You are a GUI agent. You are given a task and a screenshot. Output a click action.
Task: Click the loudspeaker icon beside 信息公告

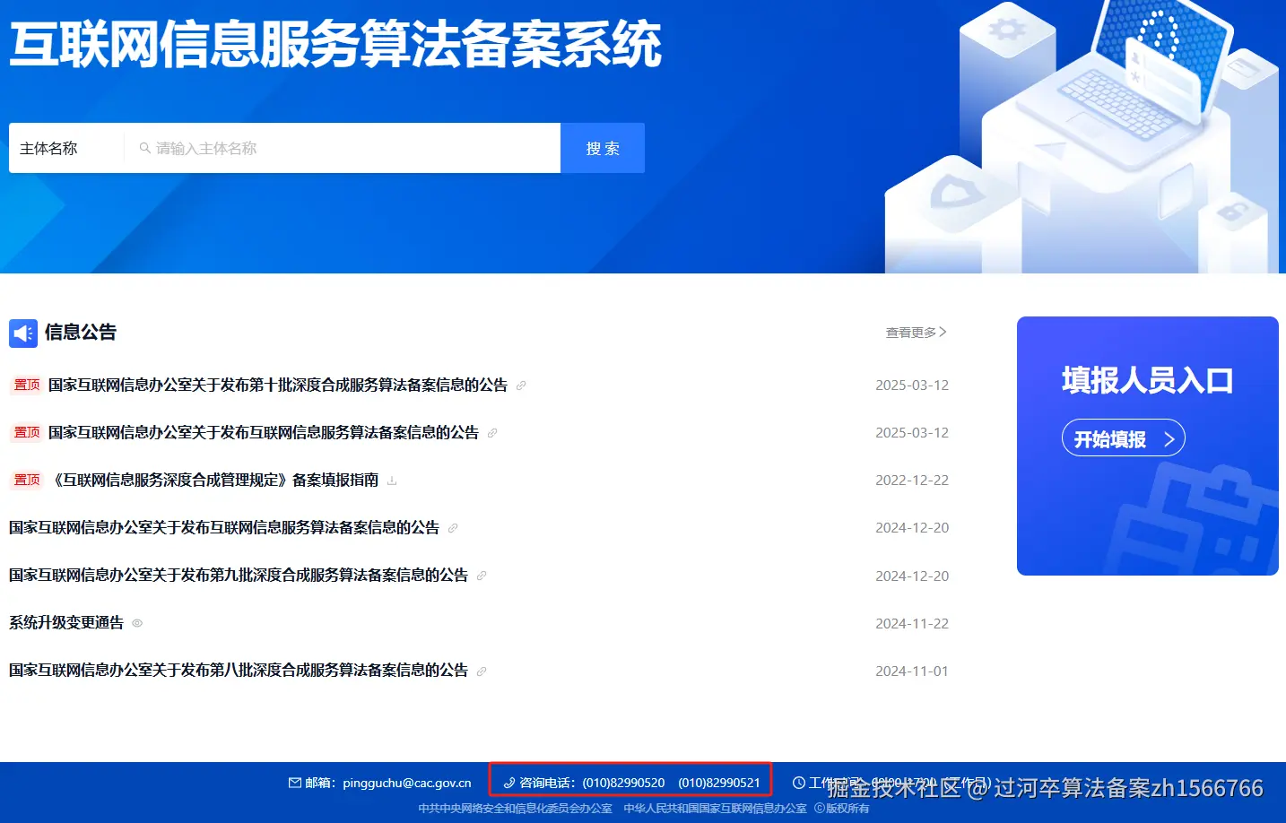pos(23,333)
